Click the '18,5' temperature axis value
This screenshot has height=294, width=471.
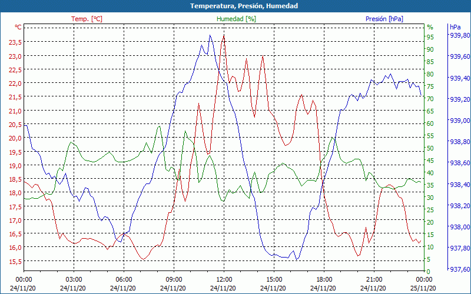[15, 179]
